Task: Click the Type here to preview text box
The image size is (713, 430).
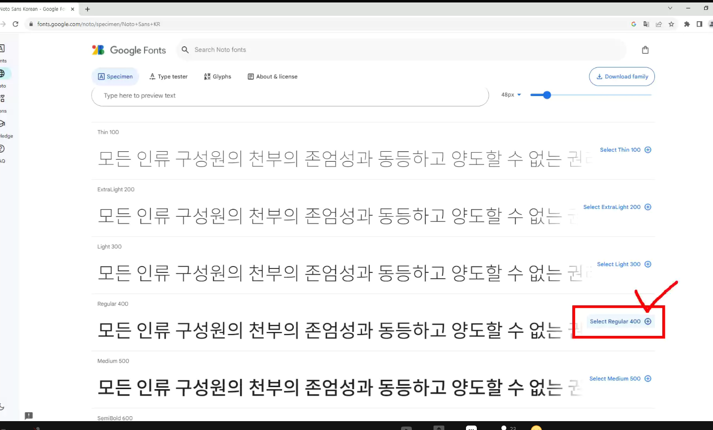Action: pyautogui.click(x=290, y=96)
